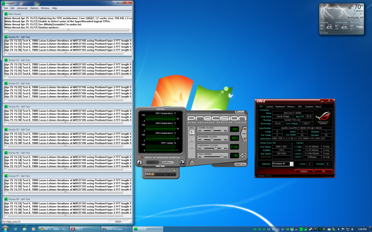Switch to the Graphics tab in CPU-Z
This screenshot has width=372, height=232.
(309, 107)
